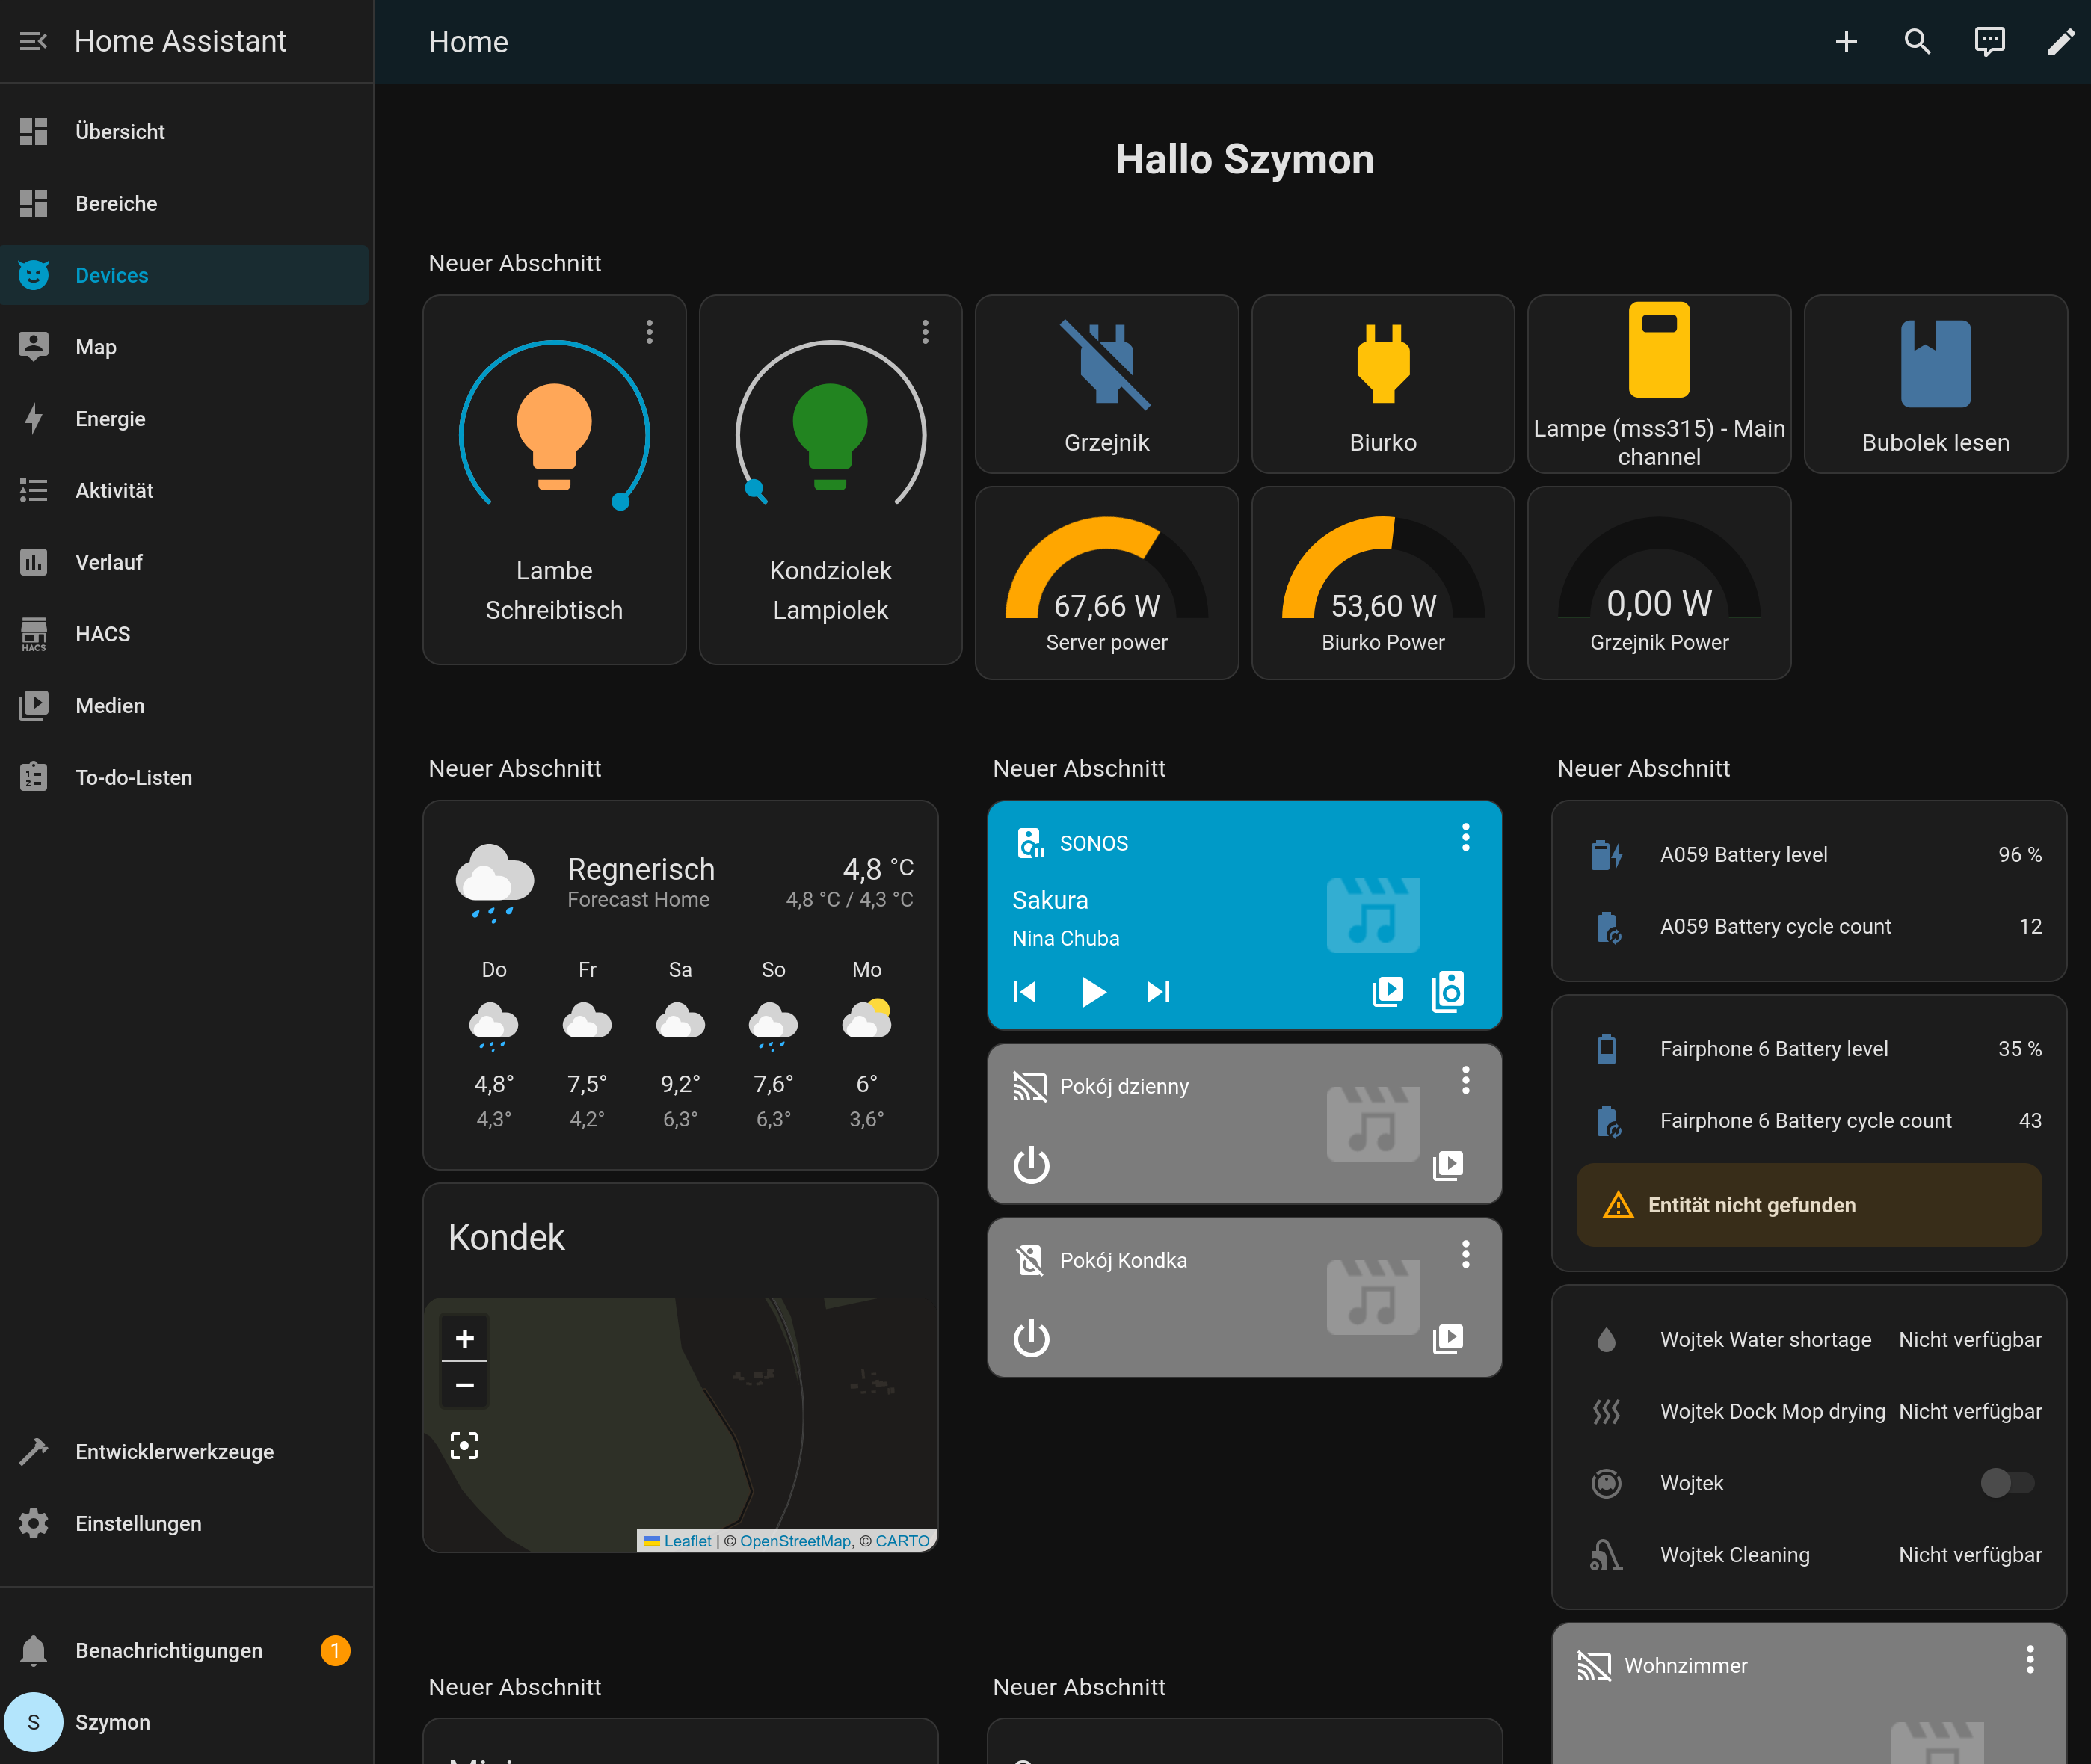The image size is (2091, 1764).
Task: Open Sonos speaker grouping icon
Action: pyautogui.click(x=1448, y=992)
